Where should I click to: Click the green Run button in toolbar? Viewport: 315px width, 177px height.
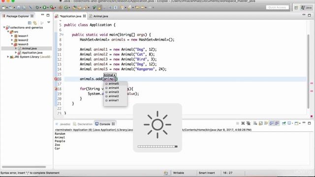(44, 7)
